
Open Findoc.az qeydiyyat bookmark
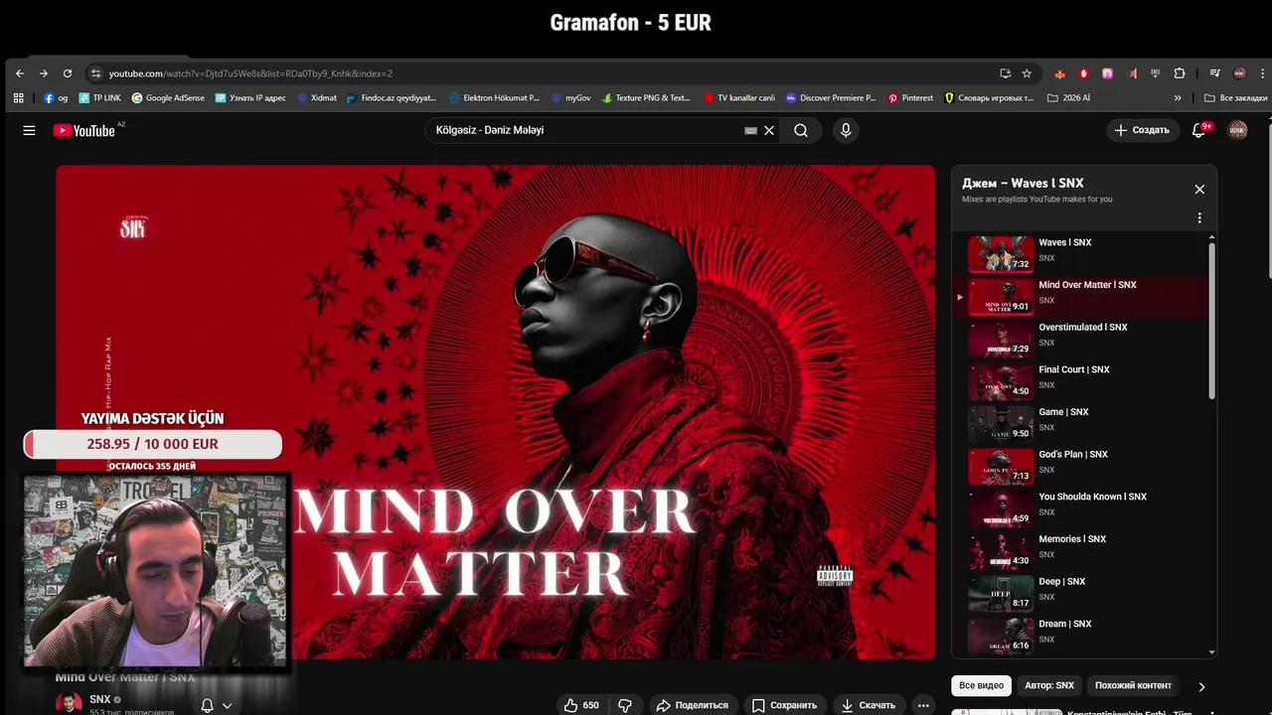pyautogui.click(x=391, y=98)
